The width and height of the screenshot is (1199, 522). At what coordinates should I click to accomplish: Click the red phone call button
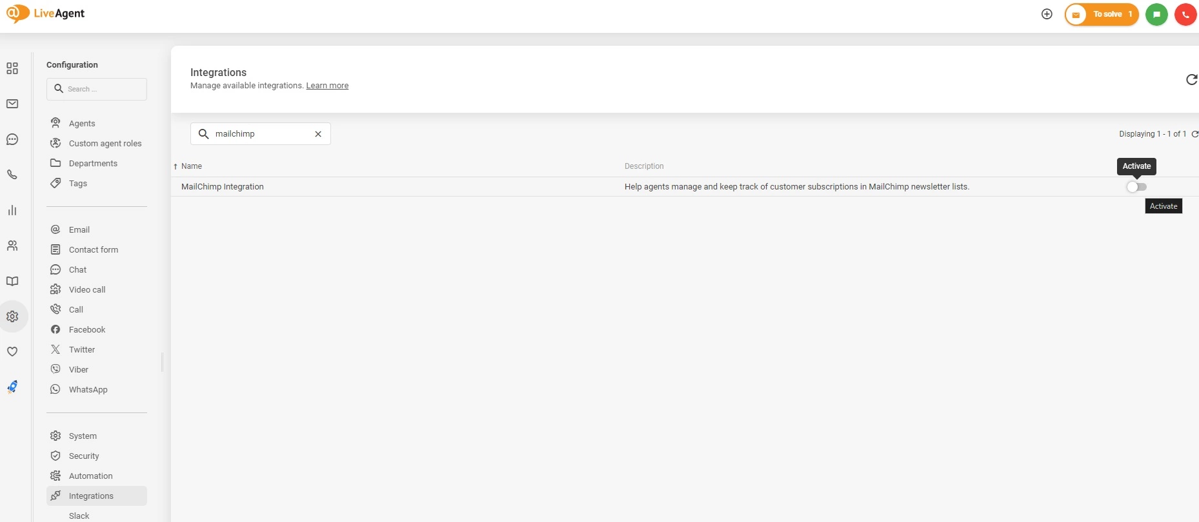(x=1185, y=14)
